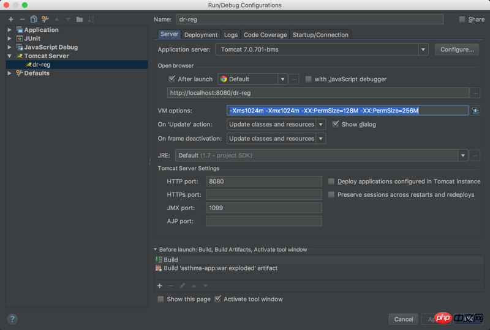
Task: Toggle the Show dialog checkbox
Action: coord(336,124)
